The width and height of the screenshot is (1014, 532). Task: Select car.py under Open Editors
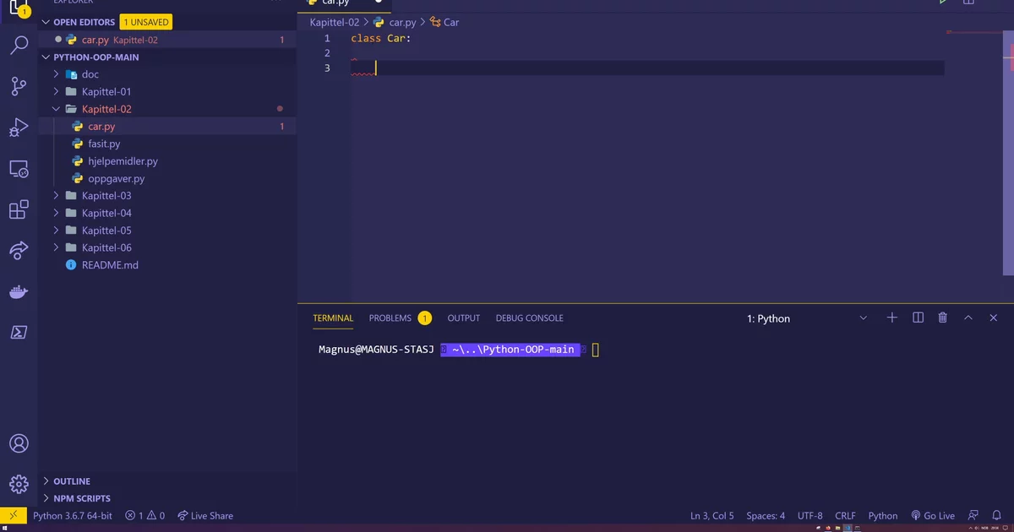167,40
